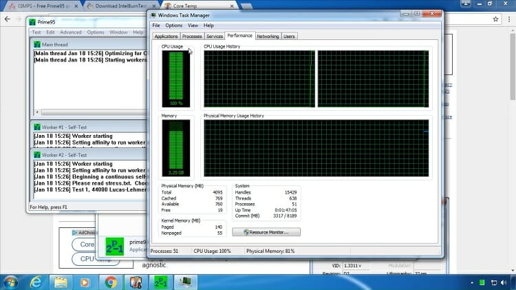Open Prime95's Options menu
This screenshot has width=516, height=290.
pyautogui.click(x=96, y=32)
